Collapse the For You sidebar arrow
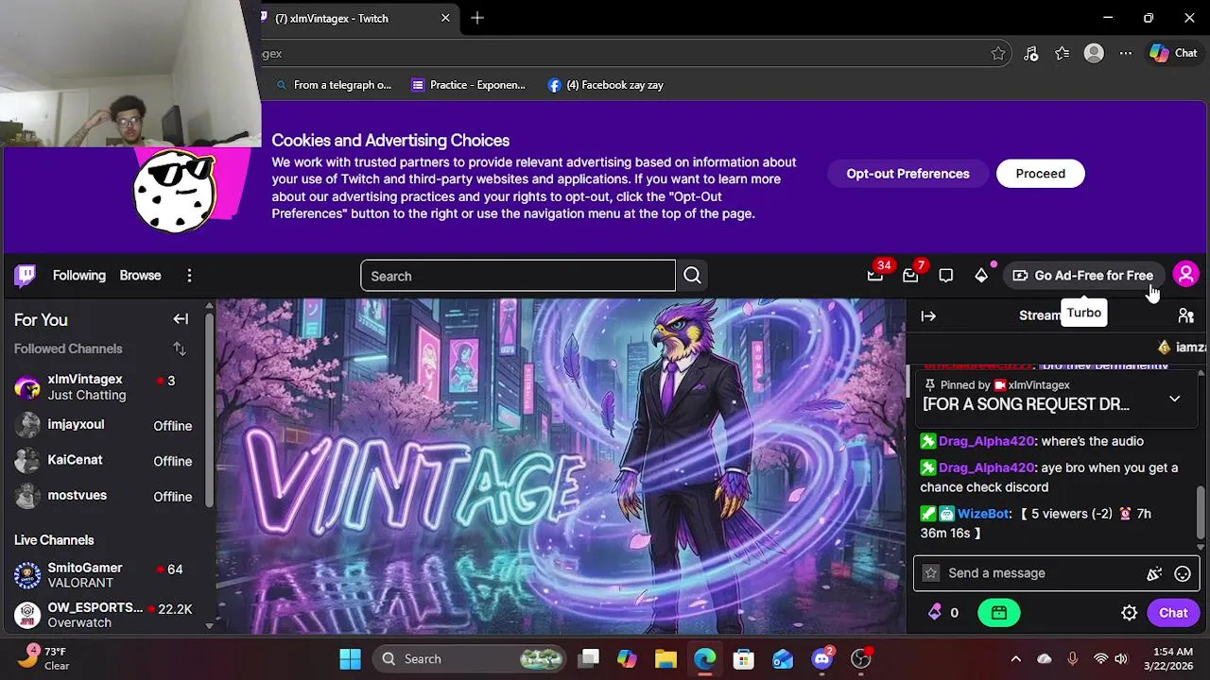Viewport: 1210px width, 680px height. [181, 319]
